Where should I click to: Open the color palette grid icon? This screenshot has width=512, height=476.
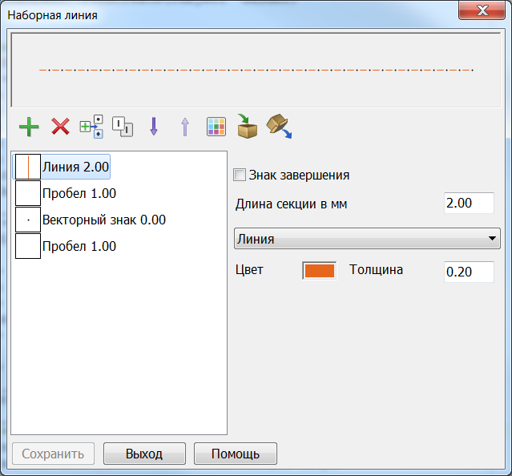click(216, 127)
